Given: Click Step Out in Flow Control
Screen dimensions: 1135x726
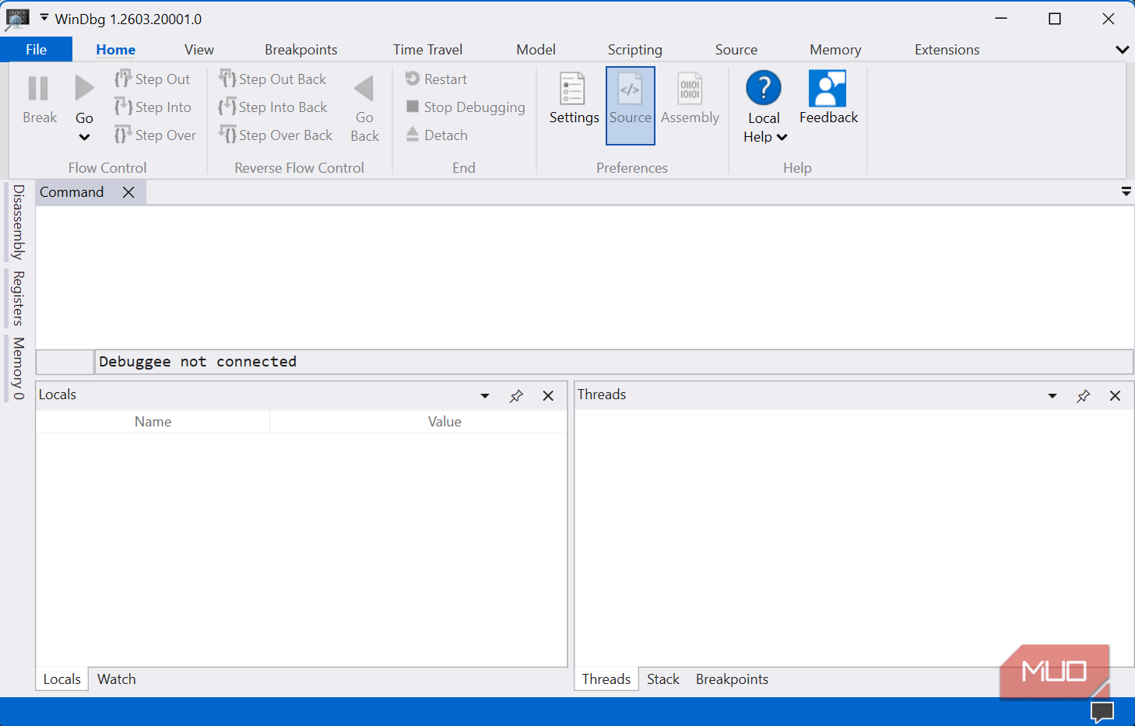Looking at the screenshot, I should (x=153, y=79).
